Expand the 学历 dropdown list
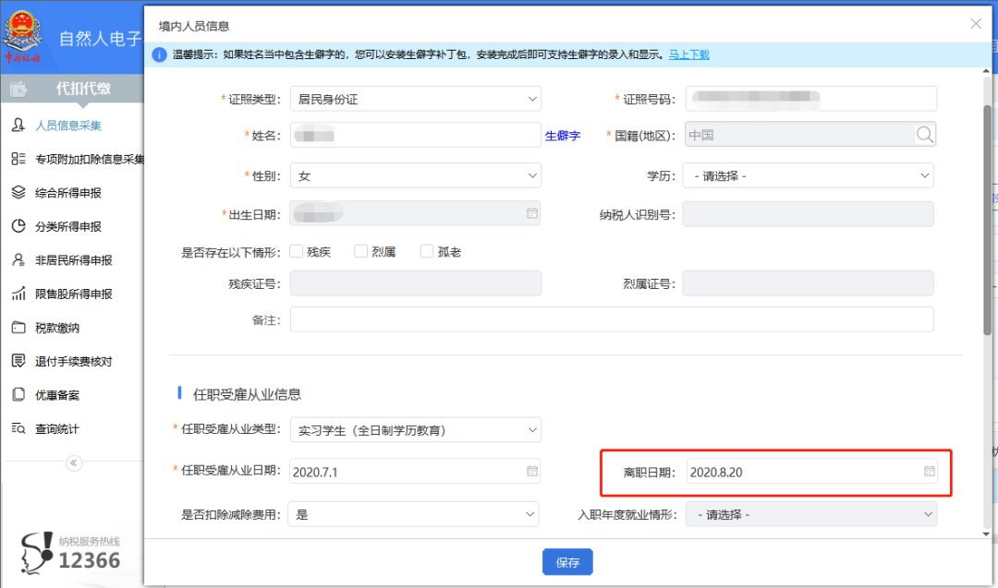The image size is (998, 588). [808, 175]
